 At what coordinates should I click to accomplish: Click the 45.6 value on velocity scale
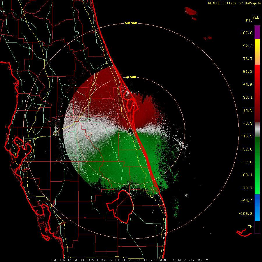[248, 84]
